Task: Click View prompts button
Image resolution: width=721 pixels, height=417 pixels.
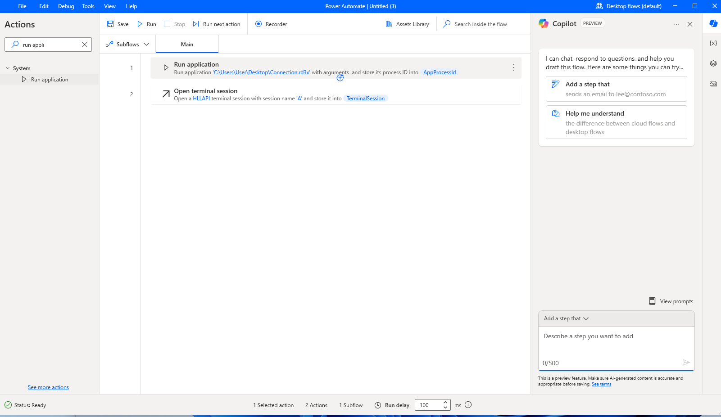Action: (671, 301)
